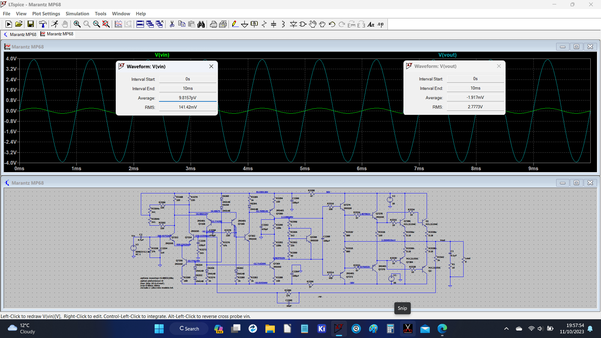Open Print Setup icon
This screenshot has width=601, height=338.
click(223, 24)
